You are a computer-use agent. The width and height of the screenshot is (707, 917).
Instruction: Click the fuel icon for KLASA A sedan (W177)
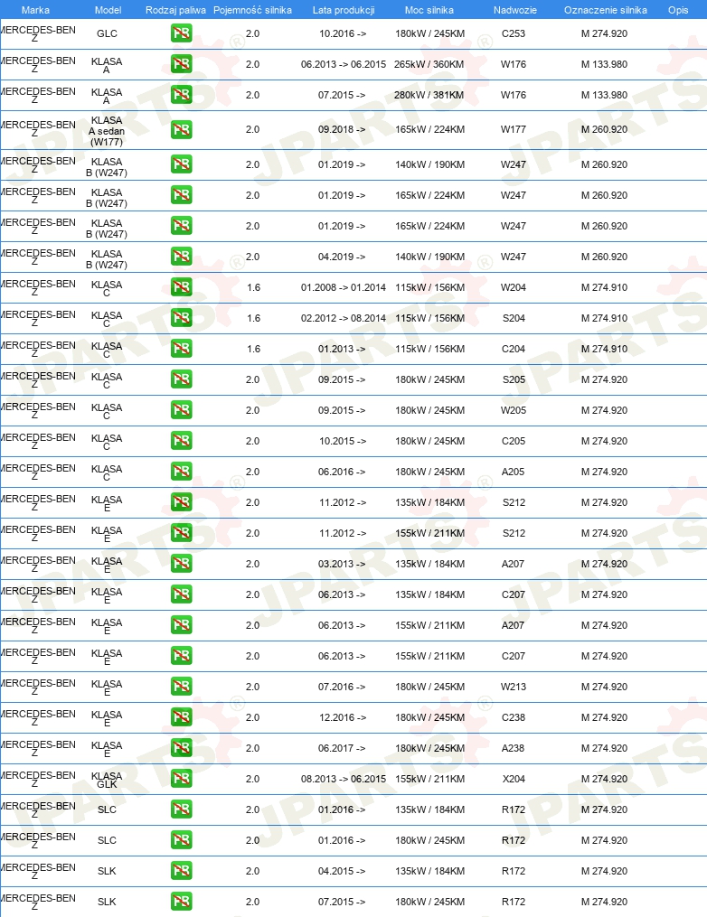[182, 129]
